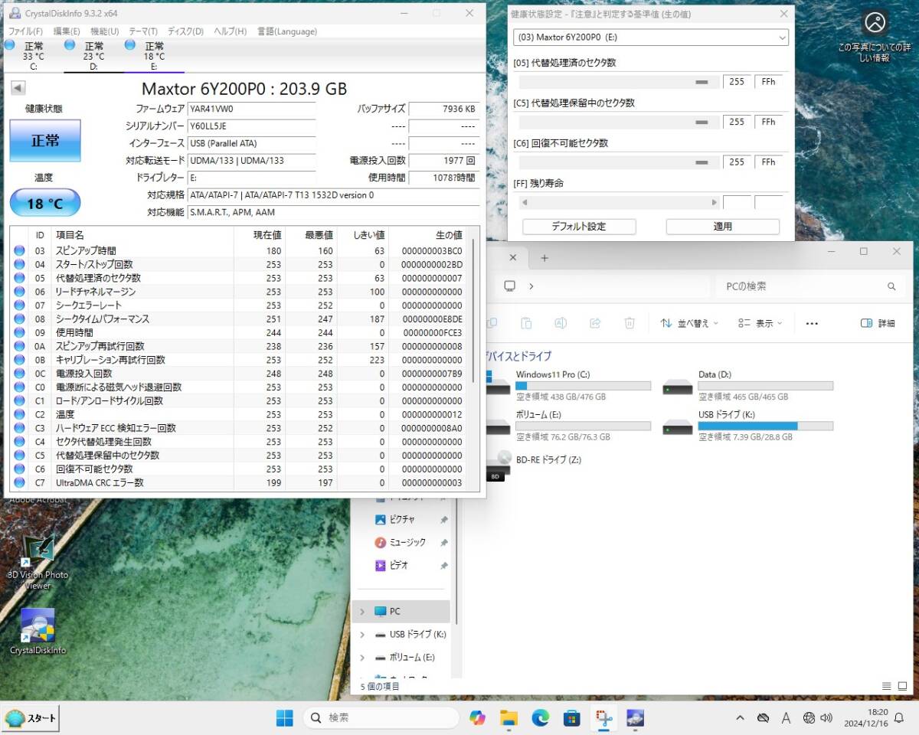Click the Snipping Tool taskbar icon
The height and width of the screenshot is (735, 919).
click(x=604, y=718)
